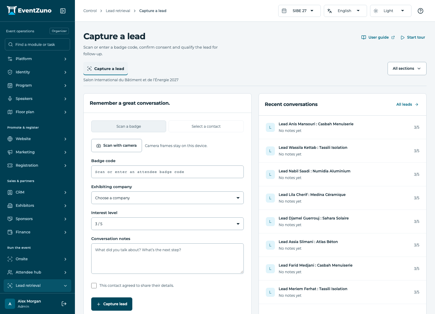Click the CRM contact icon
Viewport: 435px width, 314px height.
point(10,192)
